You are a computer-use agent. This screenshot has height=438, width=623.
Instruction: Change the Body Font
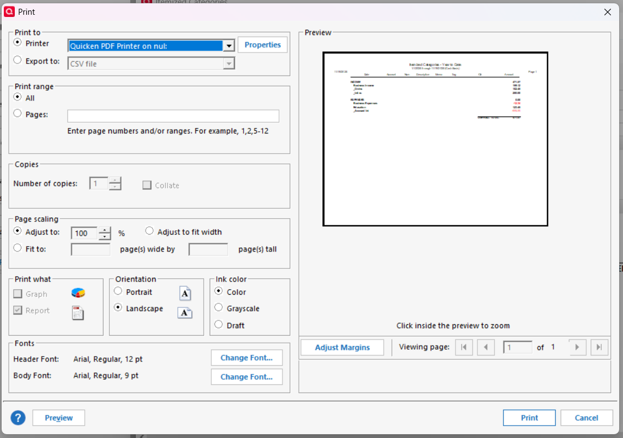[x=247, y=377]
